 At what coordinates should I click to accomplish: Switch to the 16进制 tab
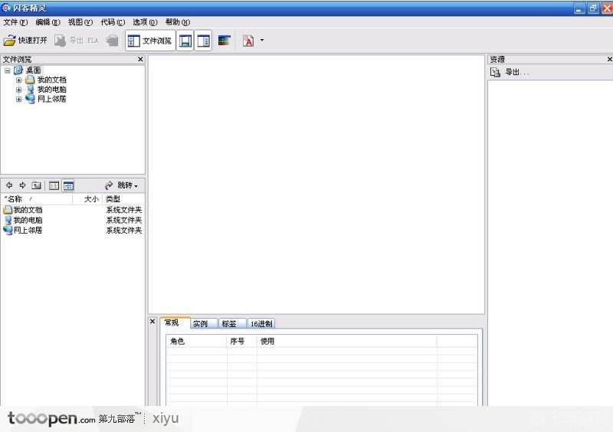coord(261,324)
